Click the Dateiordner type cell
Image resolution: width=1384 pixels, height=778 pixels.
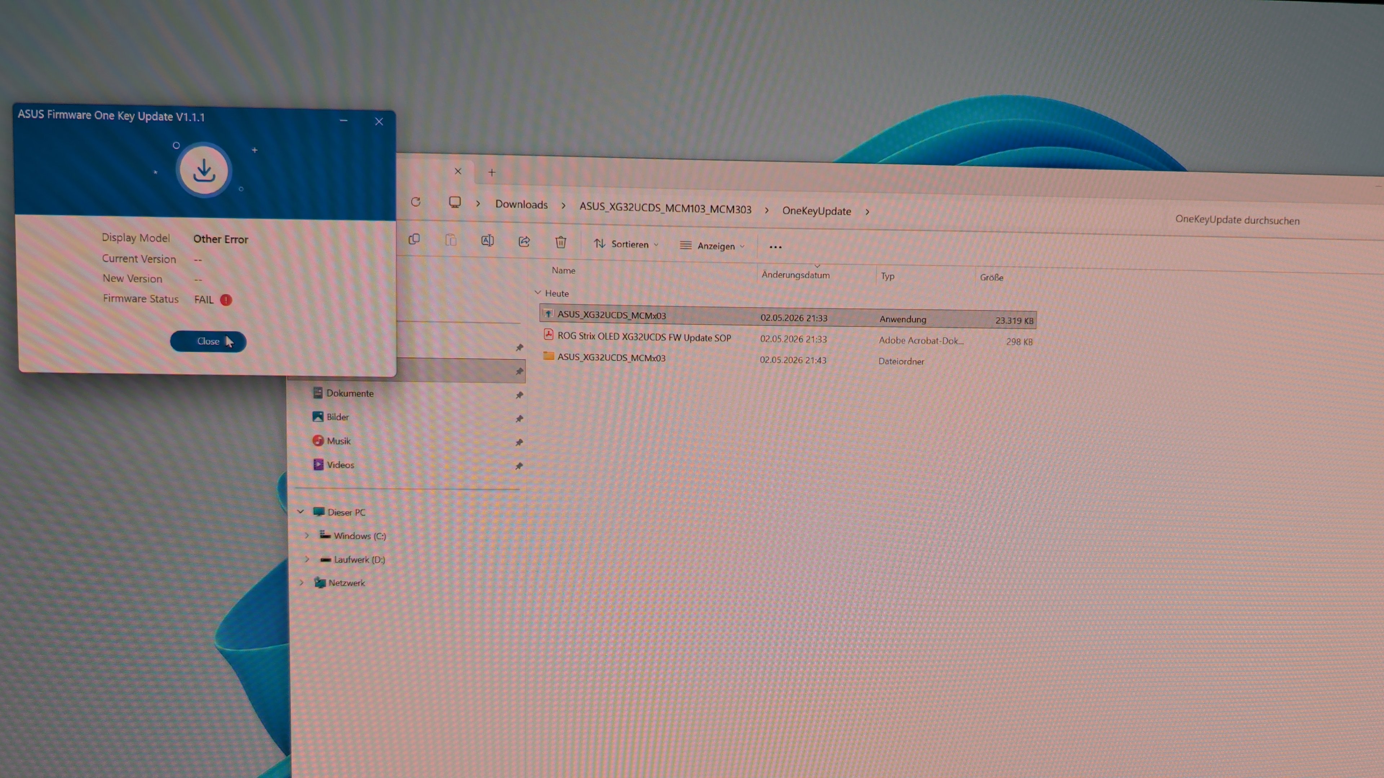pyautogui.click(x=901, y=361)
